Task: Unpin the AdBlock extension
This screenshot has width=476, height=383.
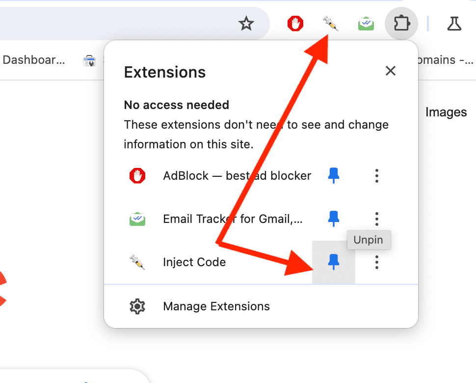Action: point(333,176)
